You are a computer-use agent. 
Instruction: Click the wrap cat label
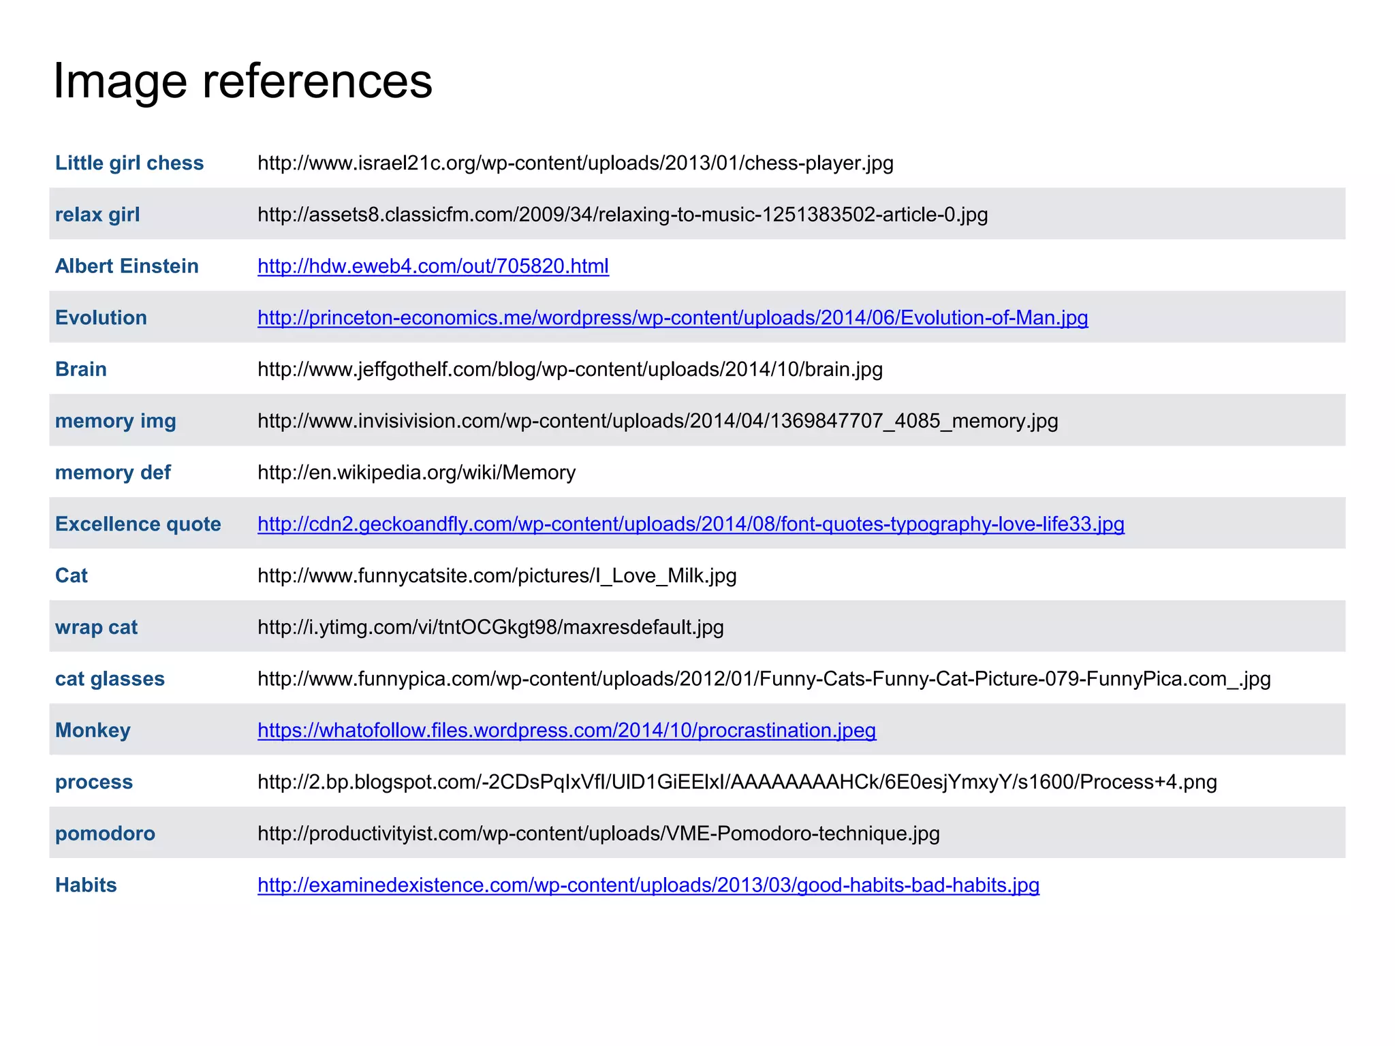(96, 628)
